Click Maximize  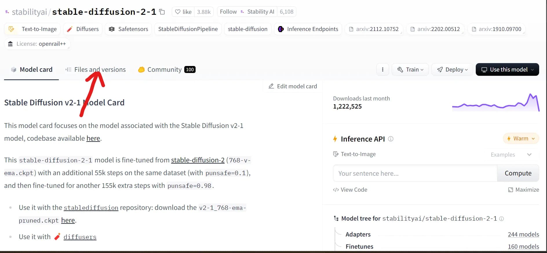524,190
